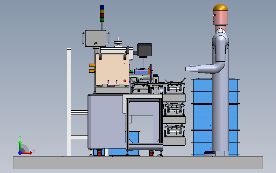Select the green segment of the signal tower light
The image size is (276, 173).
click(x=102, y=20)
